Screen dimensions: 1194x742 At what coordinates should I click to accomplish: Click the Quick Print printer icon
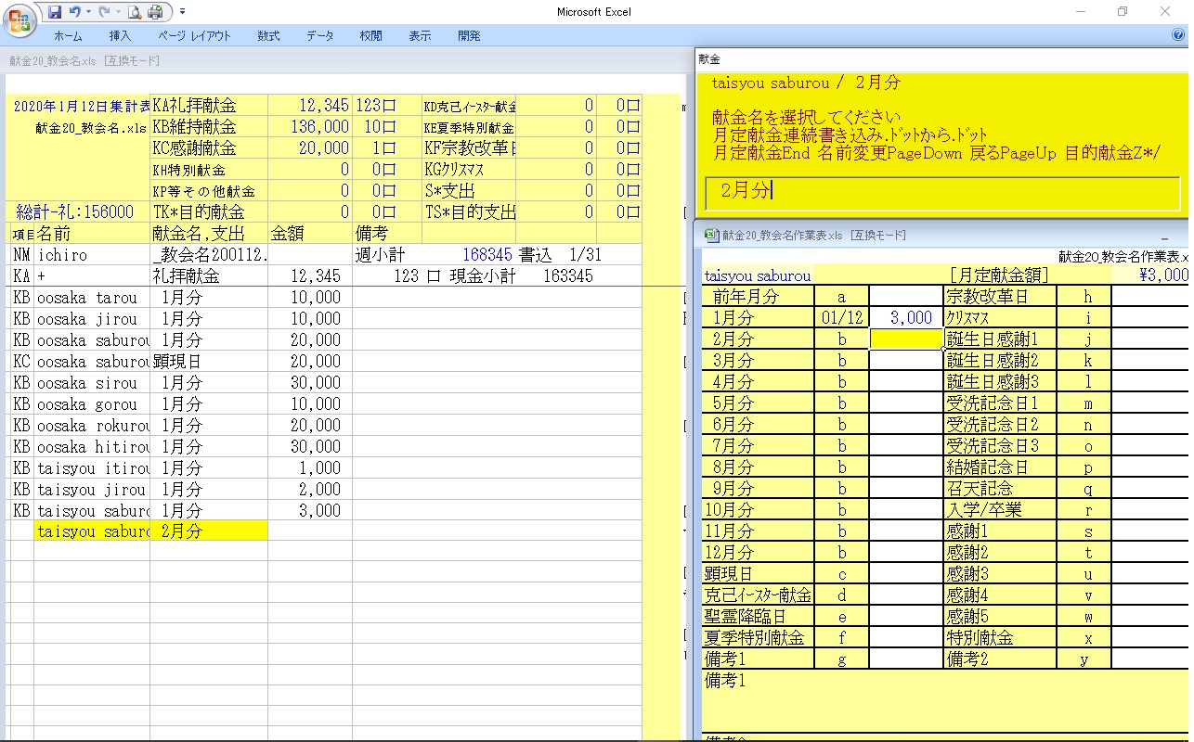155,12
